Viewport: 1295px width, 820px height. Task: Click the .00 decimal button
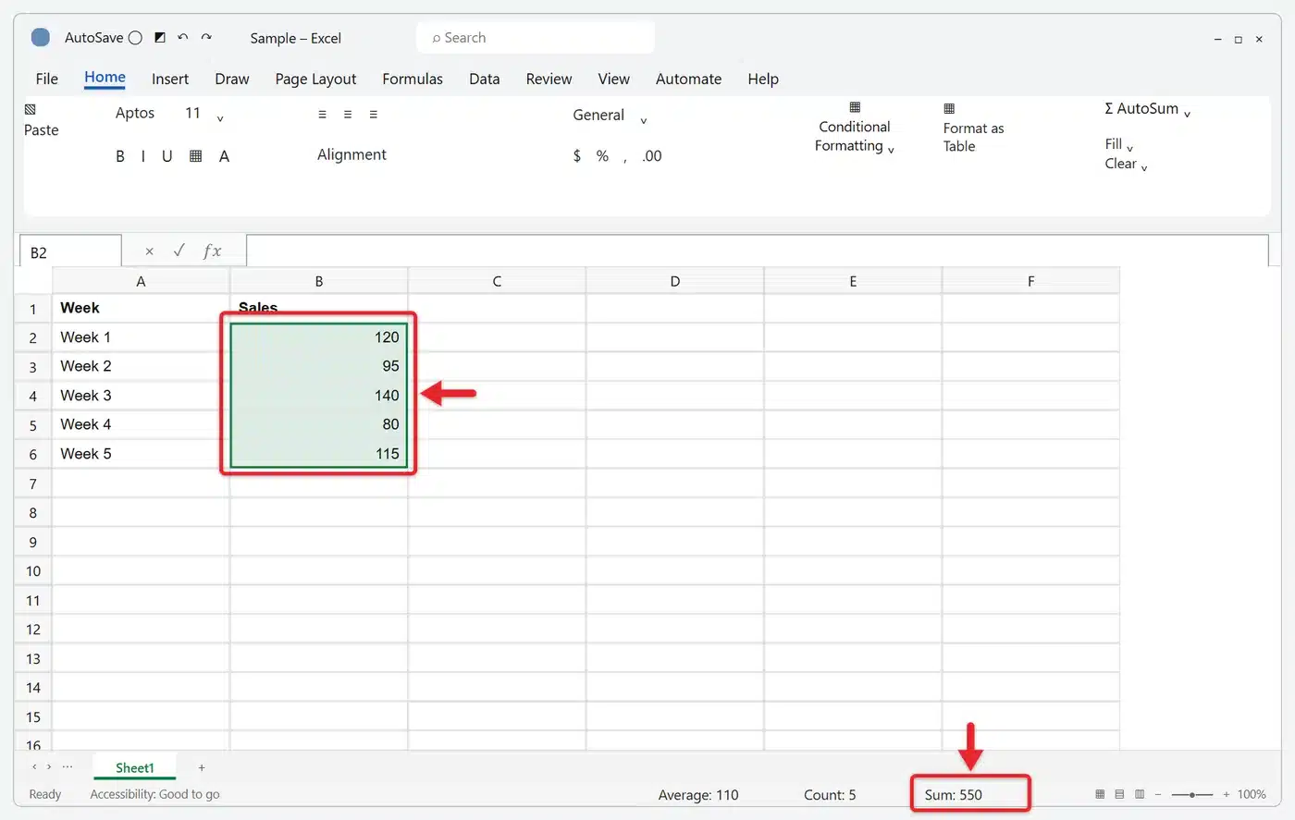[652, 155]
